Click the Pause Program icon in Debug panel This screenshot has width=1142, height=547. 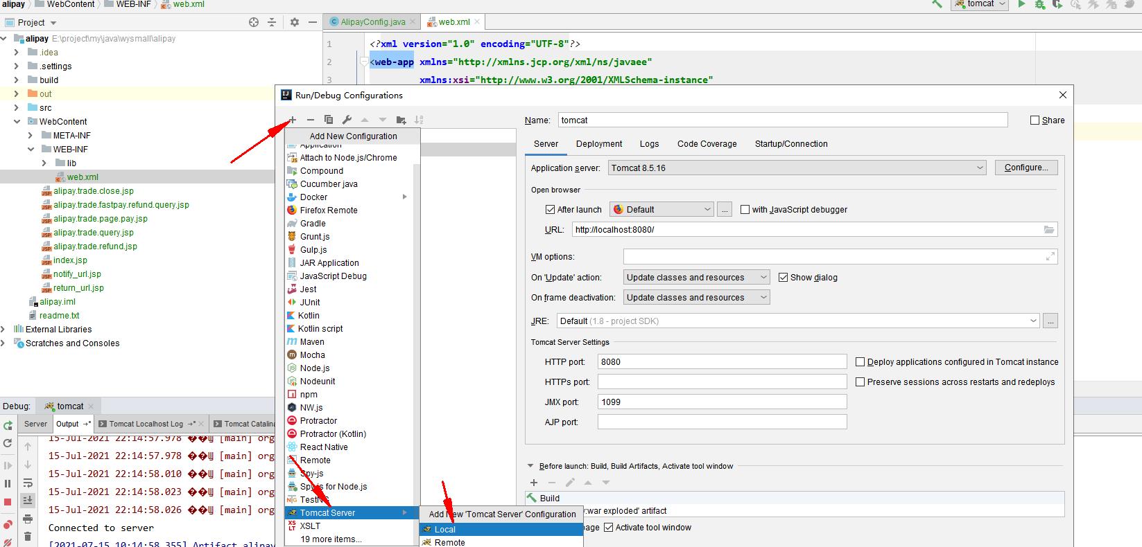coord(8,483)
